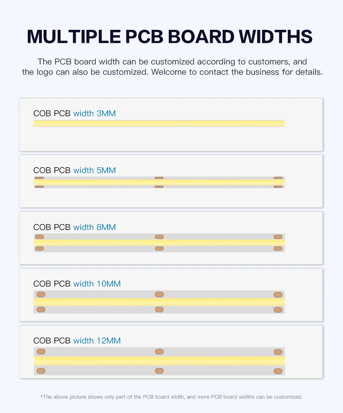Click the top-middle copper pad on the 12MM strip
The height and width of the screenshot is (413, 343).
click(x=159, y=352)
